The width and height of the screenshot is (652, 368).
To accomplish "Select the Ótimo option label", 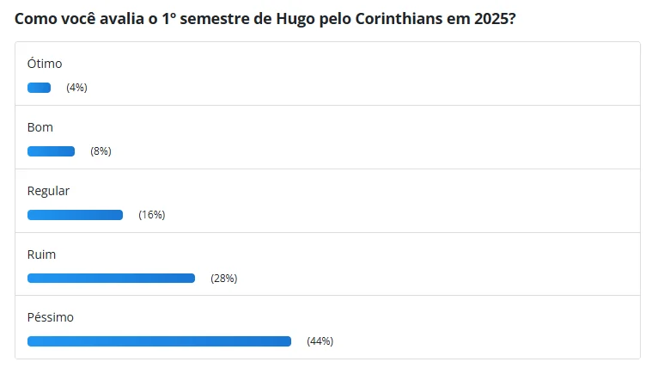I will (45, 64).
